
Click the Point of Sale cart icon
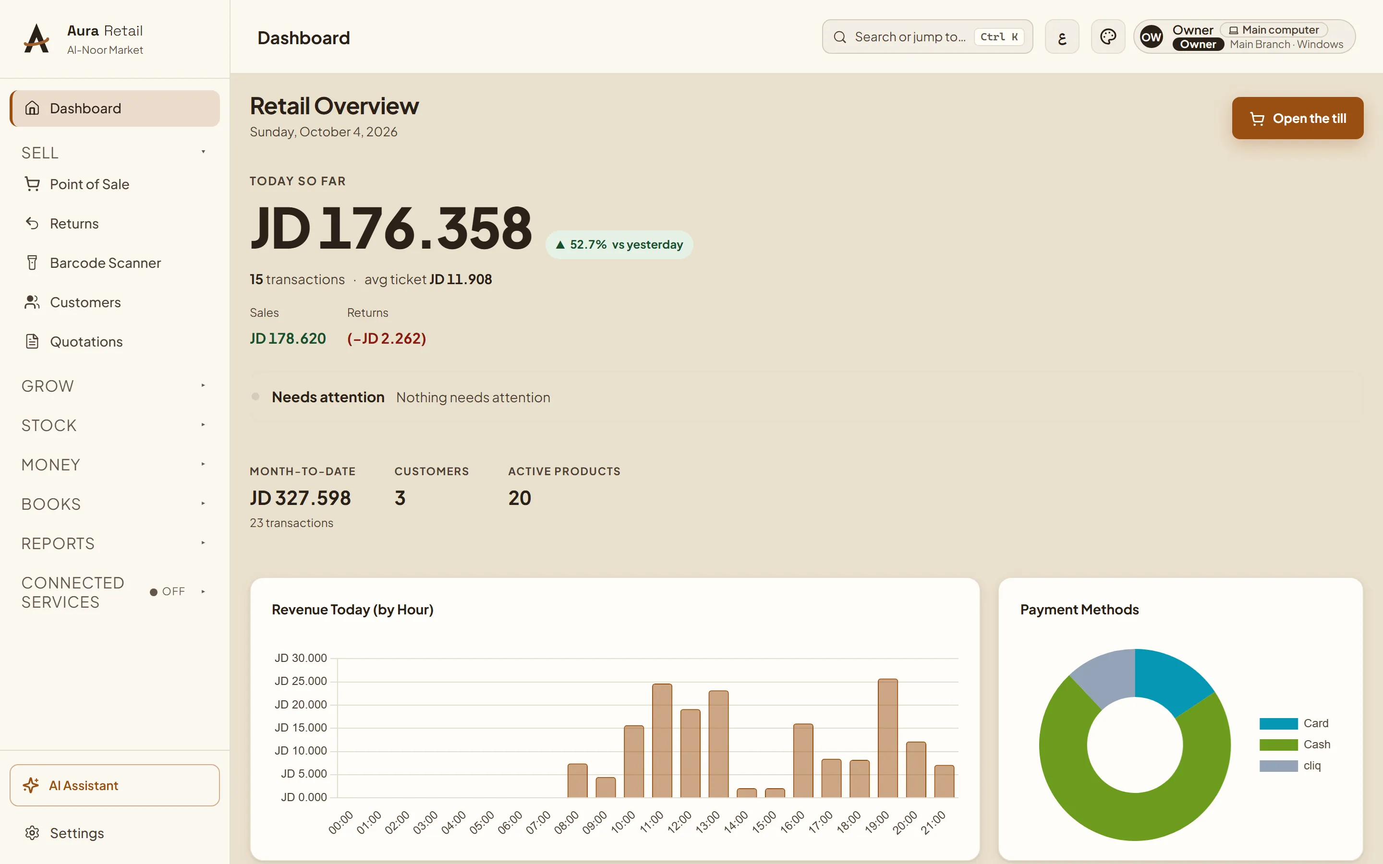pyautogui.click(x=32, y=184)
